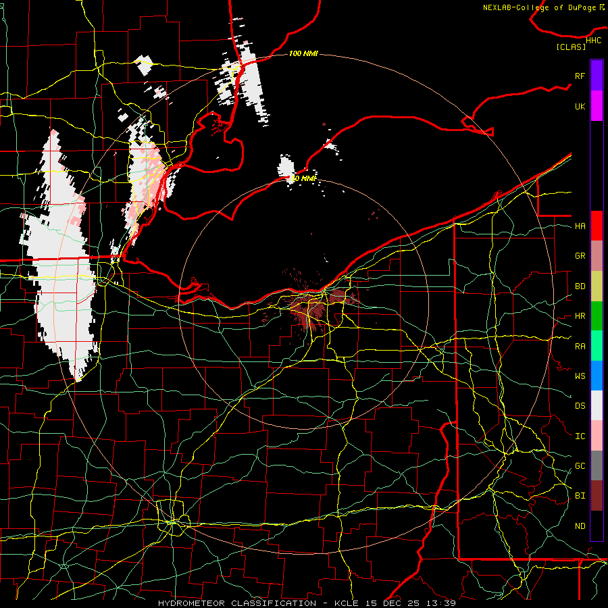The image size is (608, 608).
Task: Click the 'RA' legend label
Action: click(580, 346)
